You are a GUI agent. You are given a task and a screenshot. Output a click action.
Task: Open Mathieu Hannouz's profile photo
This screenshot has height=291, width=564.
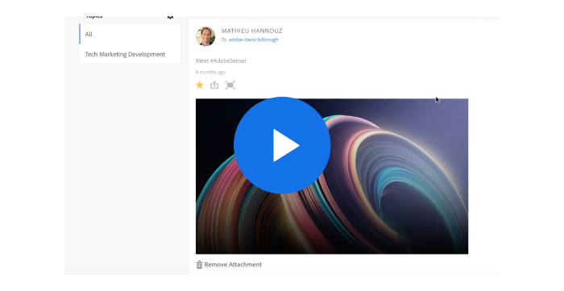coord(205,36)
